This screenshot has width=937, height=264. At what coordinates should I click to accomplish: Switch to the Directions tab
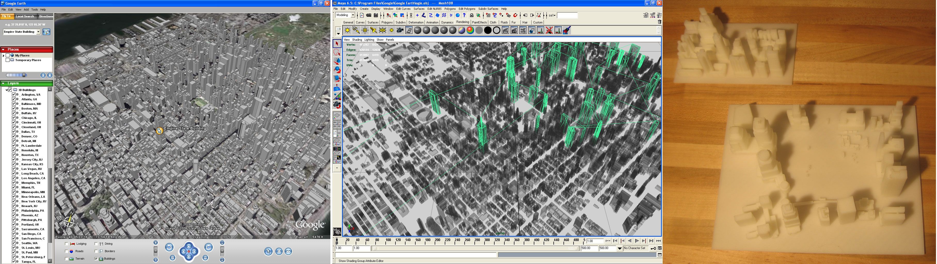(46, 16)
